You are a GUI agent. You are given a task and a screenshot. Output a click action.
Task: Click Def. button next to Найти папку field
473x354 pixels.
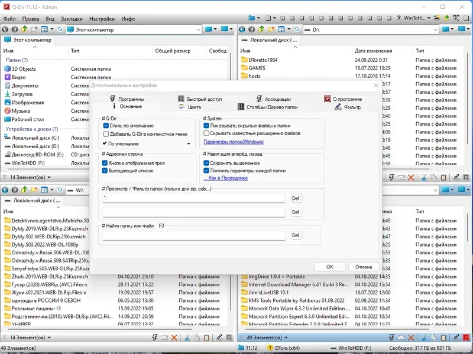coord(296,235)
